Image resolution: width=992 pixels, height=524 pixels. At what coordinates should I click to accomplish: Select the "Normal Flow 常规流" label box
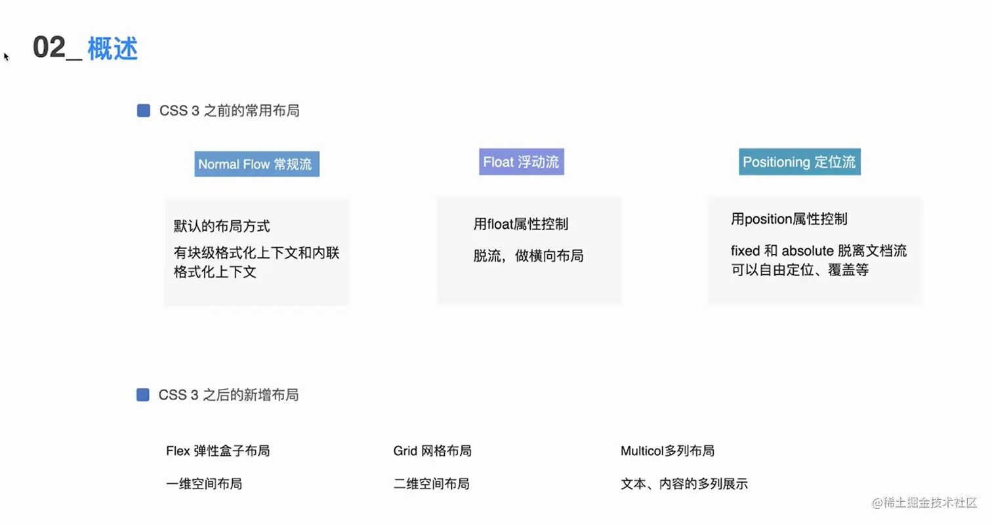click(x=257, y=164)
